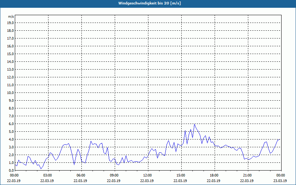Select the 15,0 y-axis value label

(11, 54)
